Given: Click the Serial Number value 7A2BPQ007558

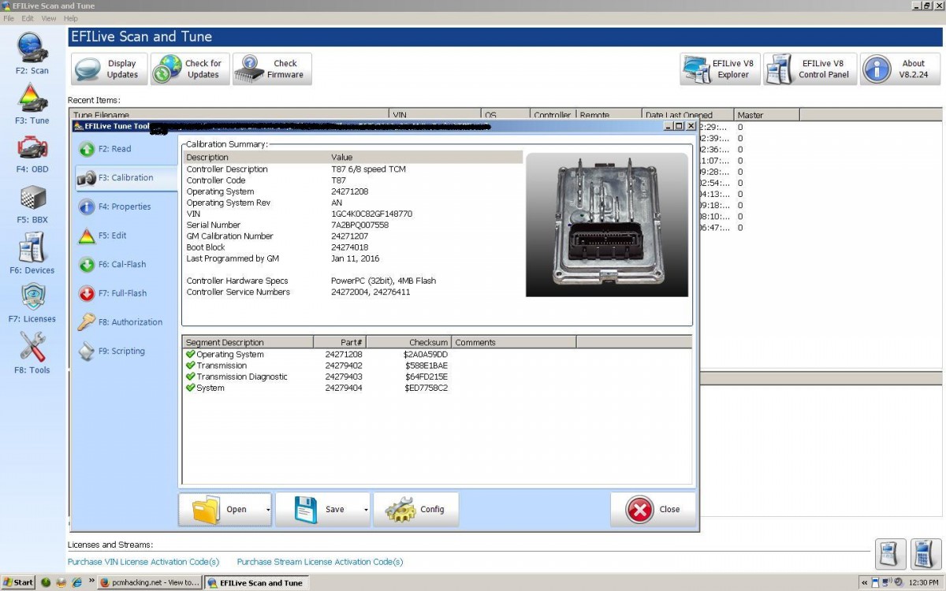Looking at the screenshot, I should (x=359, y=225).
